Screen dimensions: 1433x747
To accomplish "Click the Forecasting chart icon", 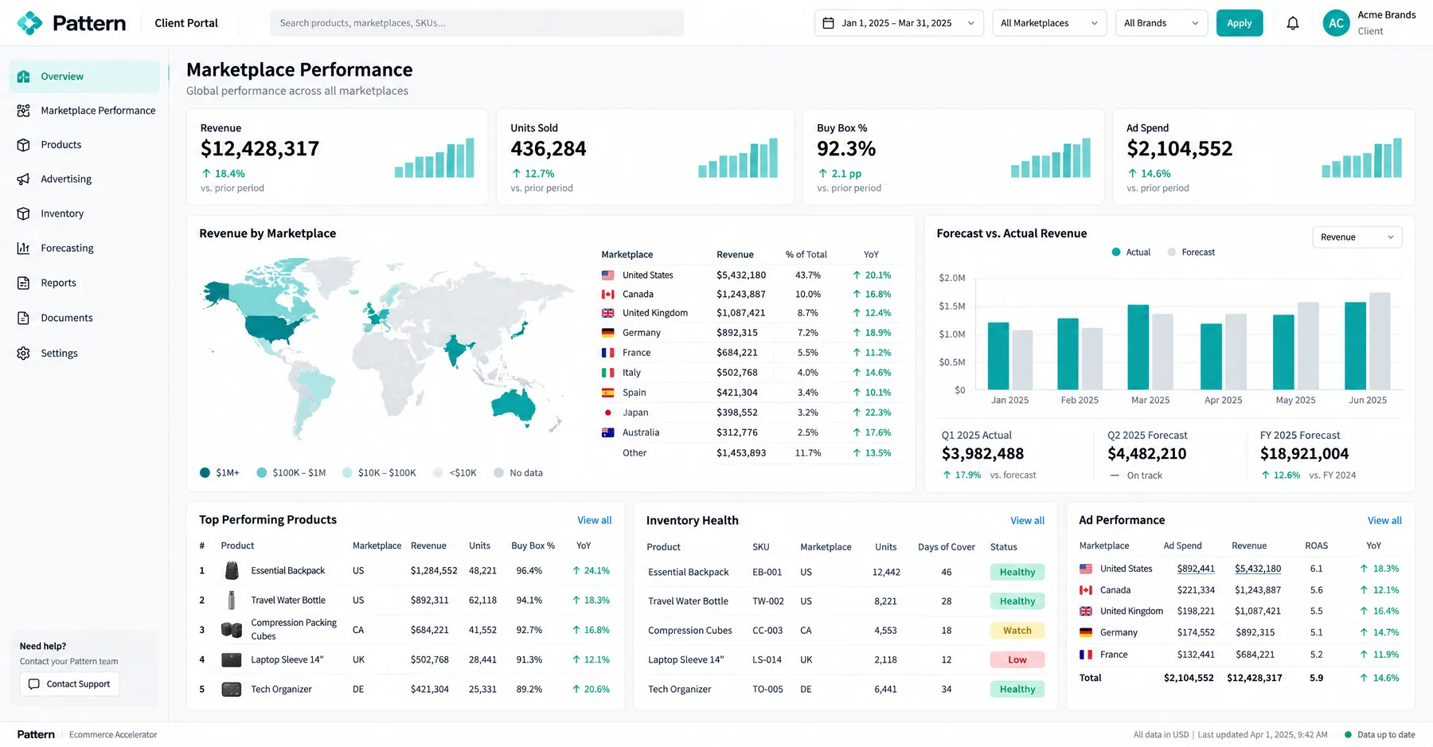I will coord(24,248).
